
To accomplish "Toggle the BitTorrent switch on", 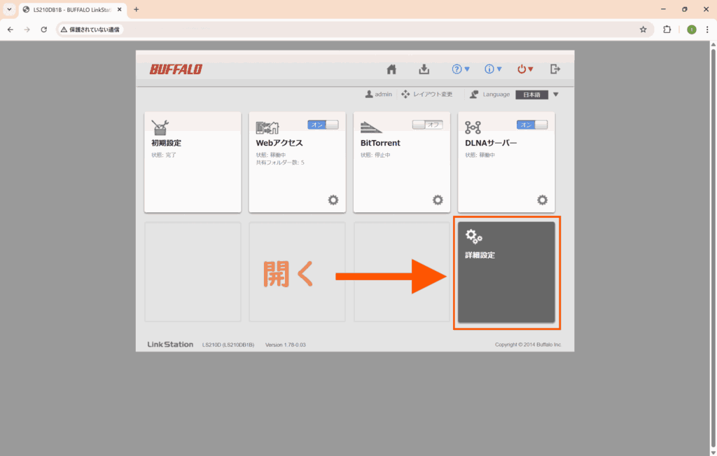I will (x=428, y=125).
